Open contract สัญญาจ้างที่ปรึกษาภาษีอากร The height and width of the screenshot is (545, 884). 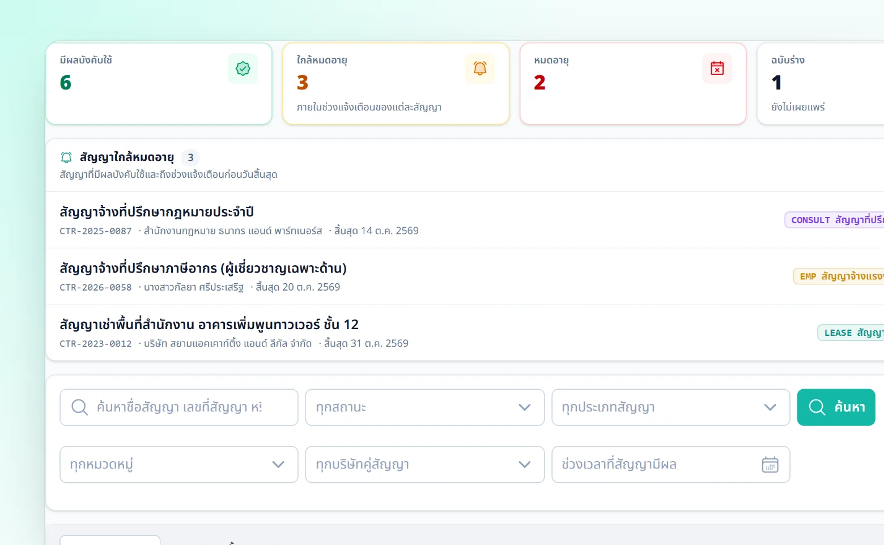203,268
